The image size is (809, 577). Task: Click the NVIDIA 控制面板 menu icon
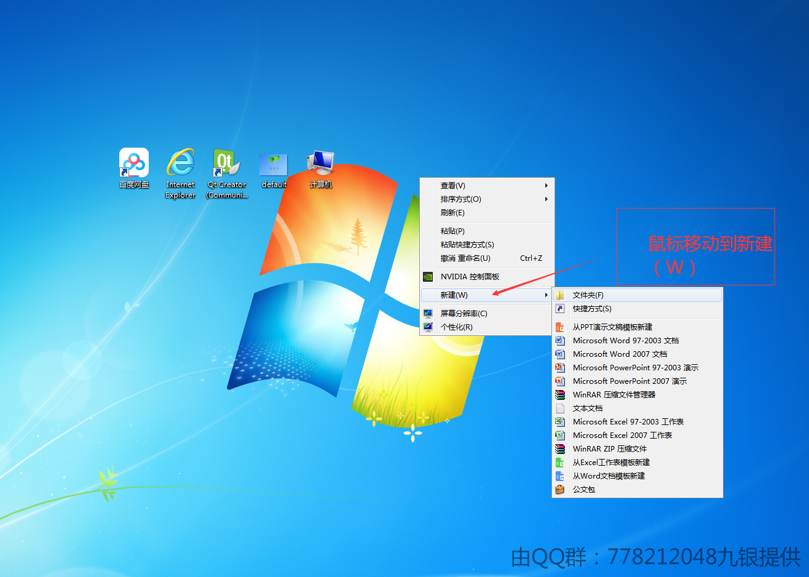pyautogui.click(x=428, y=277)
